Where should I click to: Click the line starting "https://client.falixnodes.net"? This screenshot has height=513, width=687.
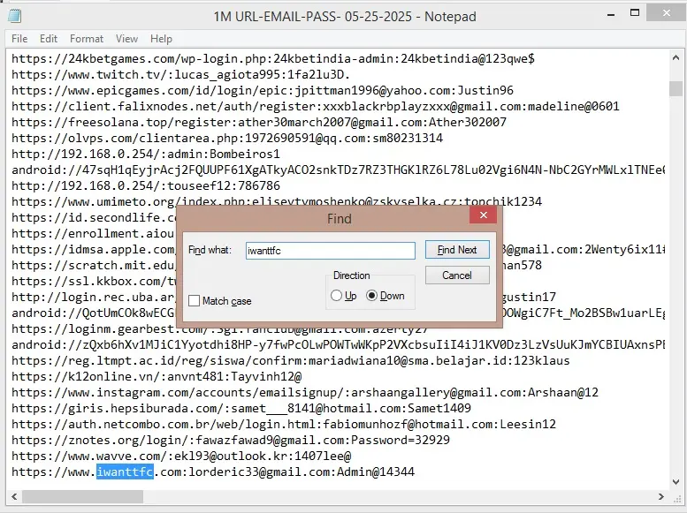[x=315, y=106]
